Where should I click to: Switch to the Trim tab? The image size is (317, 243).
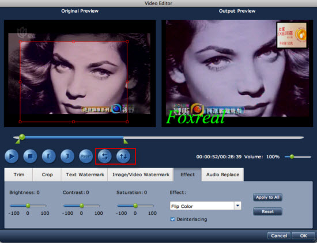[18, 174]
